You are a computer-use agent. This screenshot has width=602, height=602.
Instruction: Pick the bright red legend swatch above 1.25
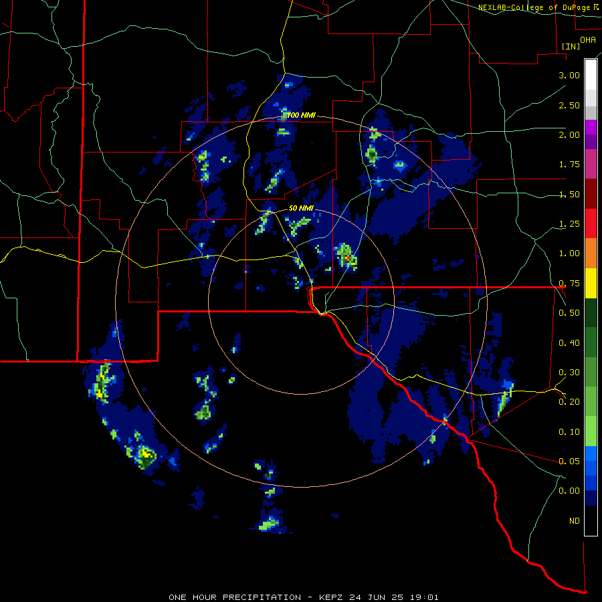tap(591, 223)
